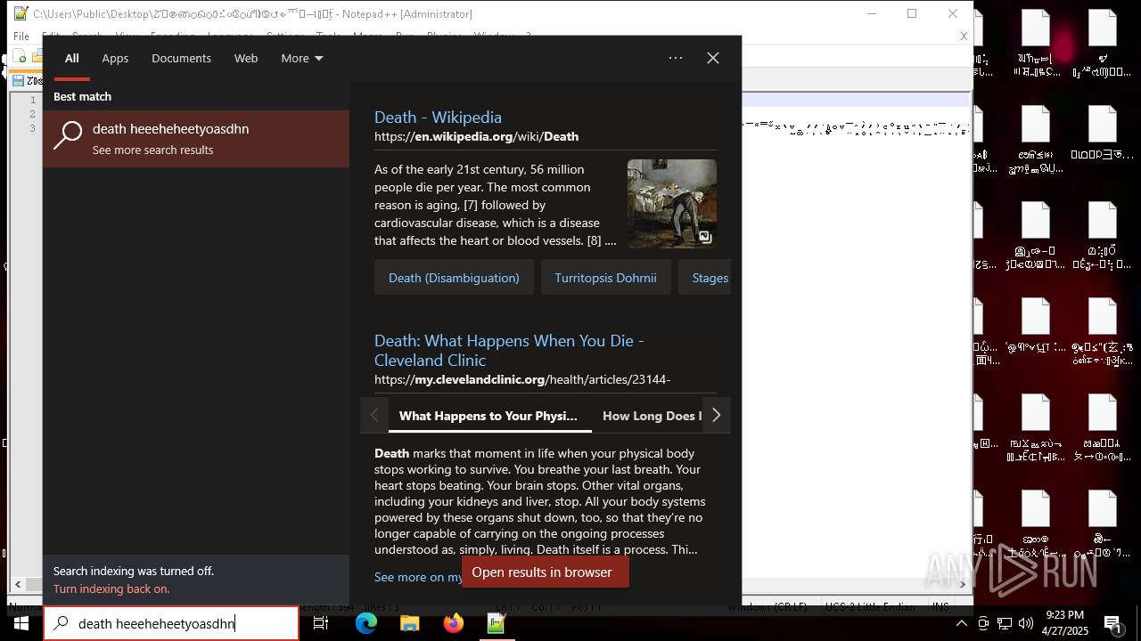Screen dimensions: 1141x641
Task: Click the taskbar search text box
Action: (x=171, y=623)
